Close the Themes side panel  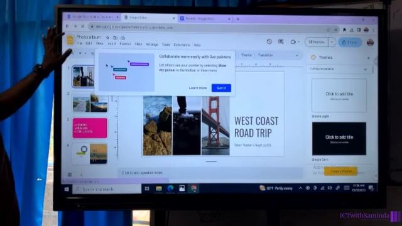click(x=369, y=58)
